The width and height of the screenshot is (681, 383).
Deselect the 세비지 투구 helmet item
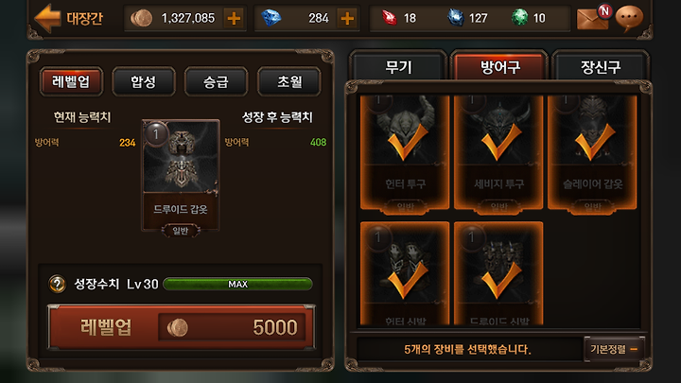[x=498, y=152]
